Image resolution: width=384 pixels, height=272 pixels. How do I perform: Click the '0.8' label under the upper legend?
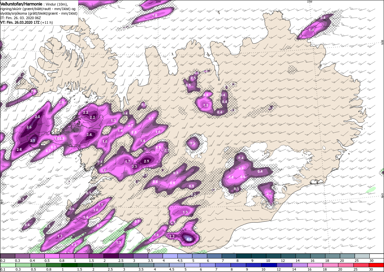(62, 261)
